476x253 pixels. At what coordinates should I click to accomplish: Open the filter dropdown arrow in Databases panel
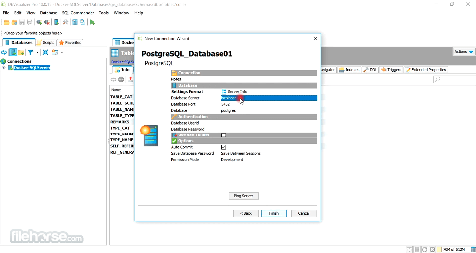click(x=37, y=53)
